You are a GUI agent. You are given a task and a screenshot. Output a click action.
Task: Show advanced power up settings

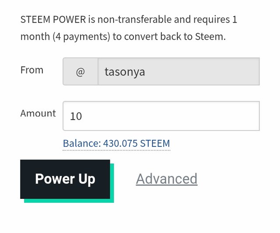tap(167, 179)
